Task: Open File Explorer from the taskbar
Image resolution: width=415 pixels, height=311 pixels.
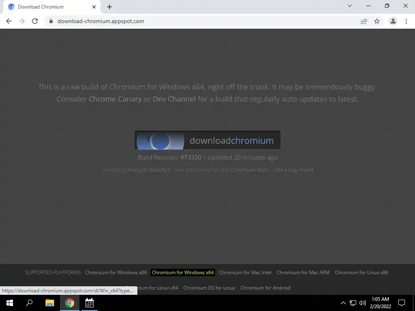Action: coord(49,303)
